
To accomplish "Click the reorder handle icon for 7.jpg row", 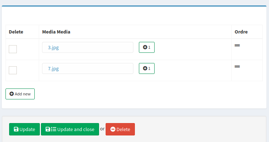I will click(x=237, y=67).
